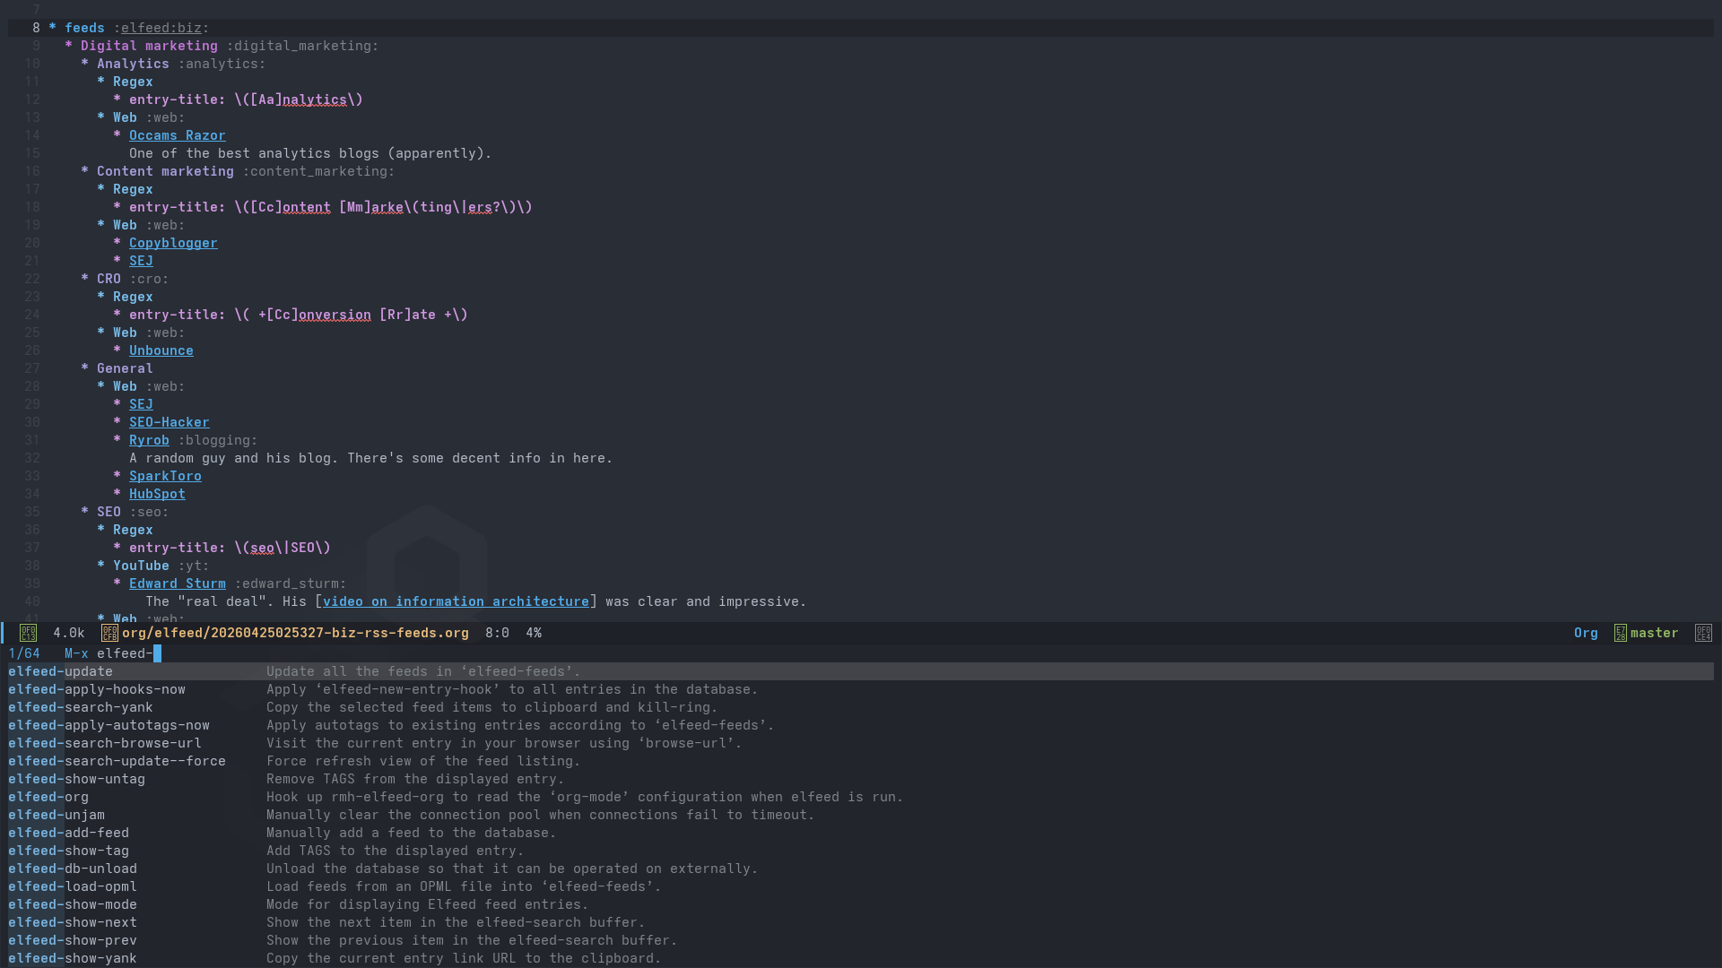
Task: Click the :elfeed:biz: tag on feeds line
Action: click(x=161, y=28)
